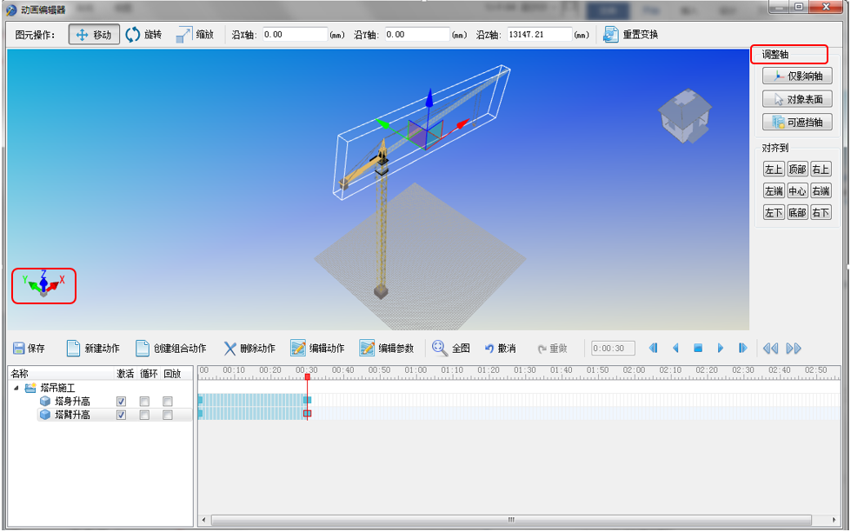Toggle 激活 checkbox for 塔臂升高
Screen dimensions: 851x532
tap(121, 415)
